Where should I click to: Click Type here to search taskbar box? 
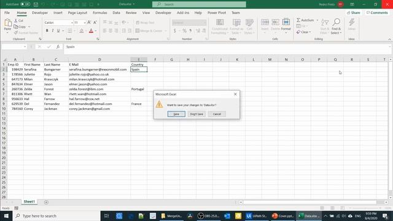[56, 215]
